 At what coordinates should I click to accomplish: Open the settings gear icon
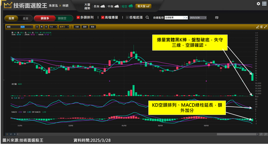click(x=258, y=4)
